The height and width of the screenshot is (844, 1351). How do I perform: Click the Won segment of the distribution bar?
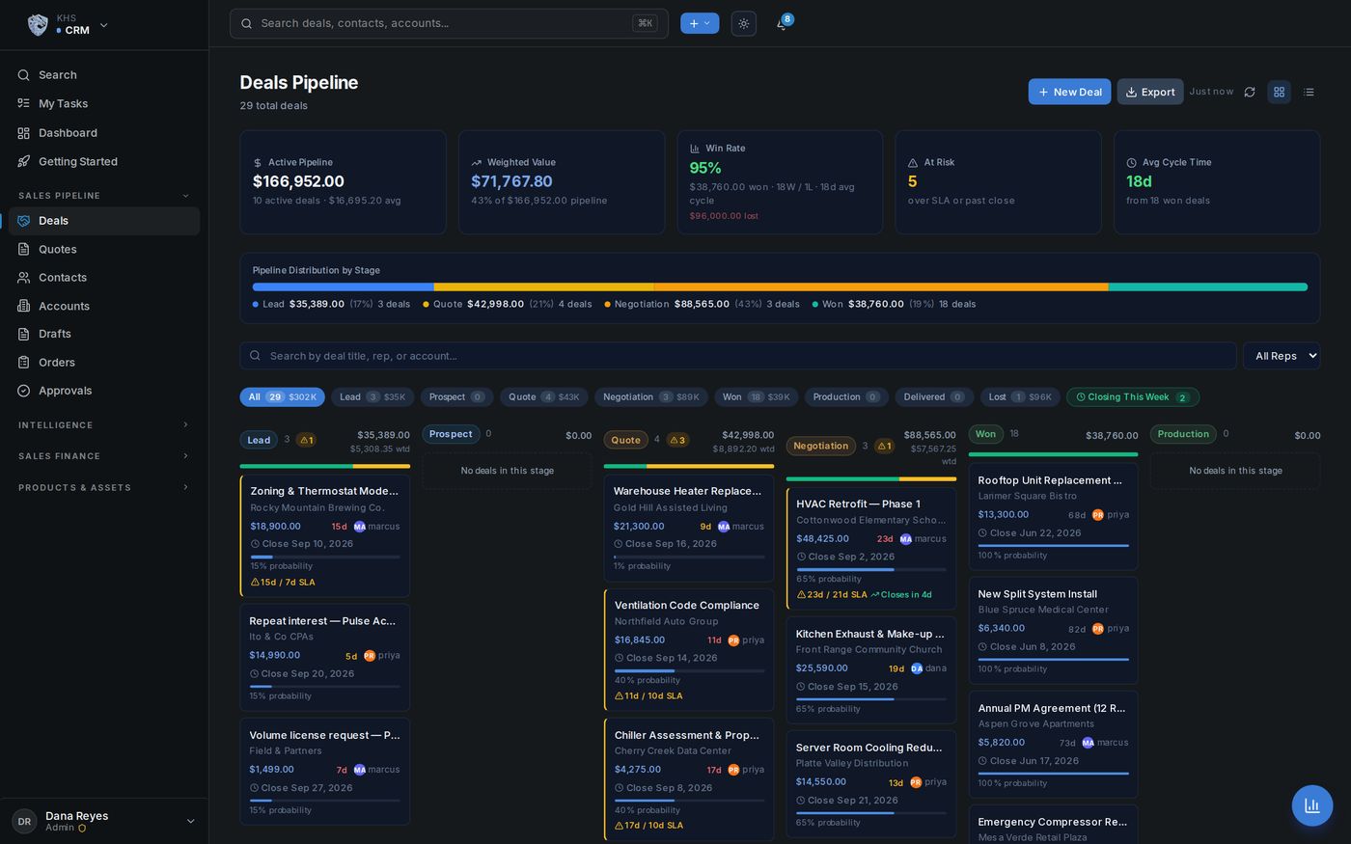(1208, 287)
